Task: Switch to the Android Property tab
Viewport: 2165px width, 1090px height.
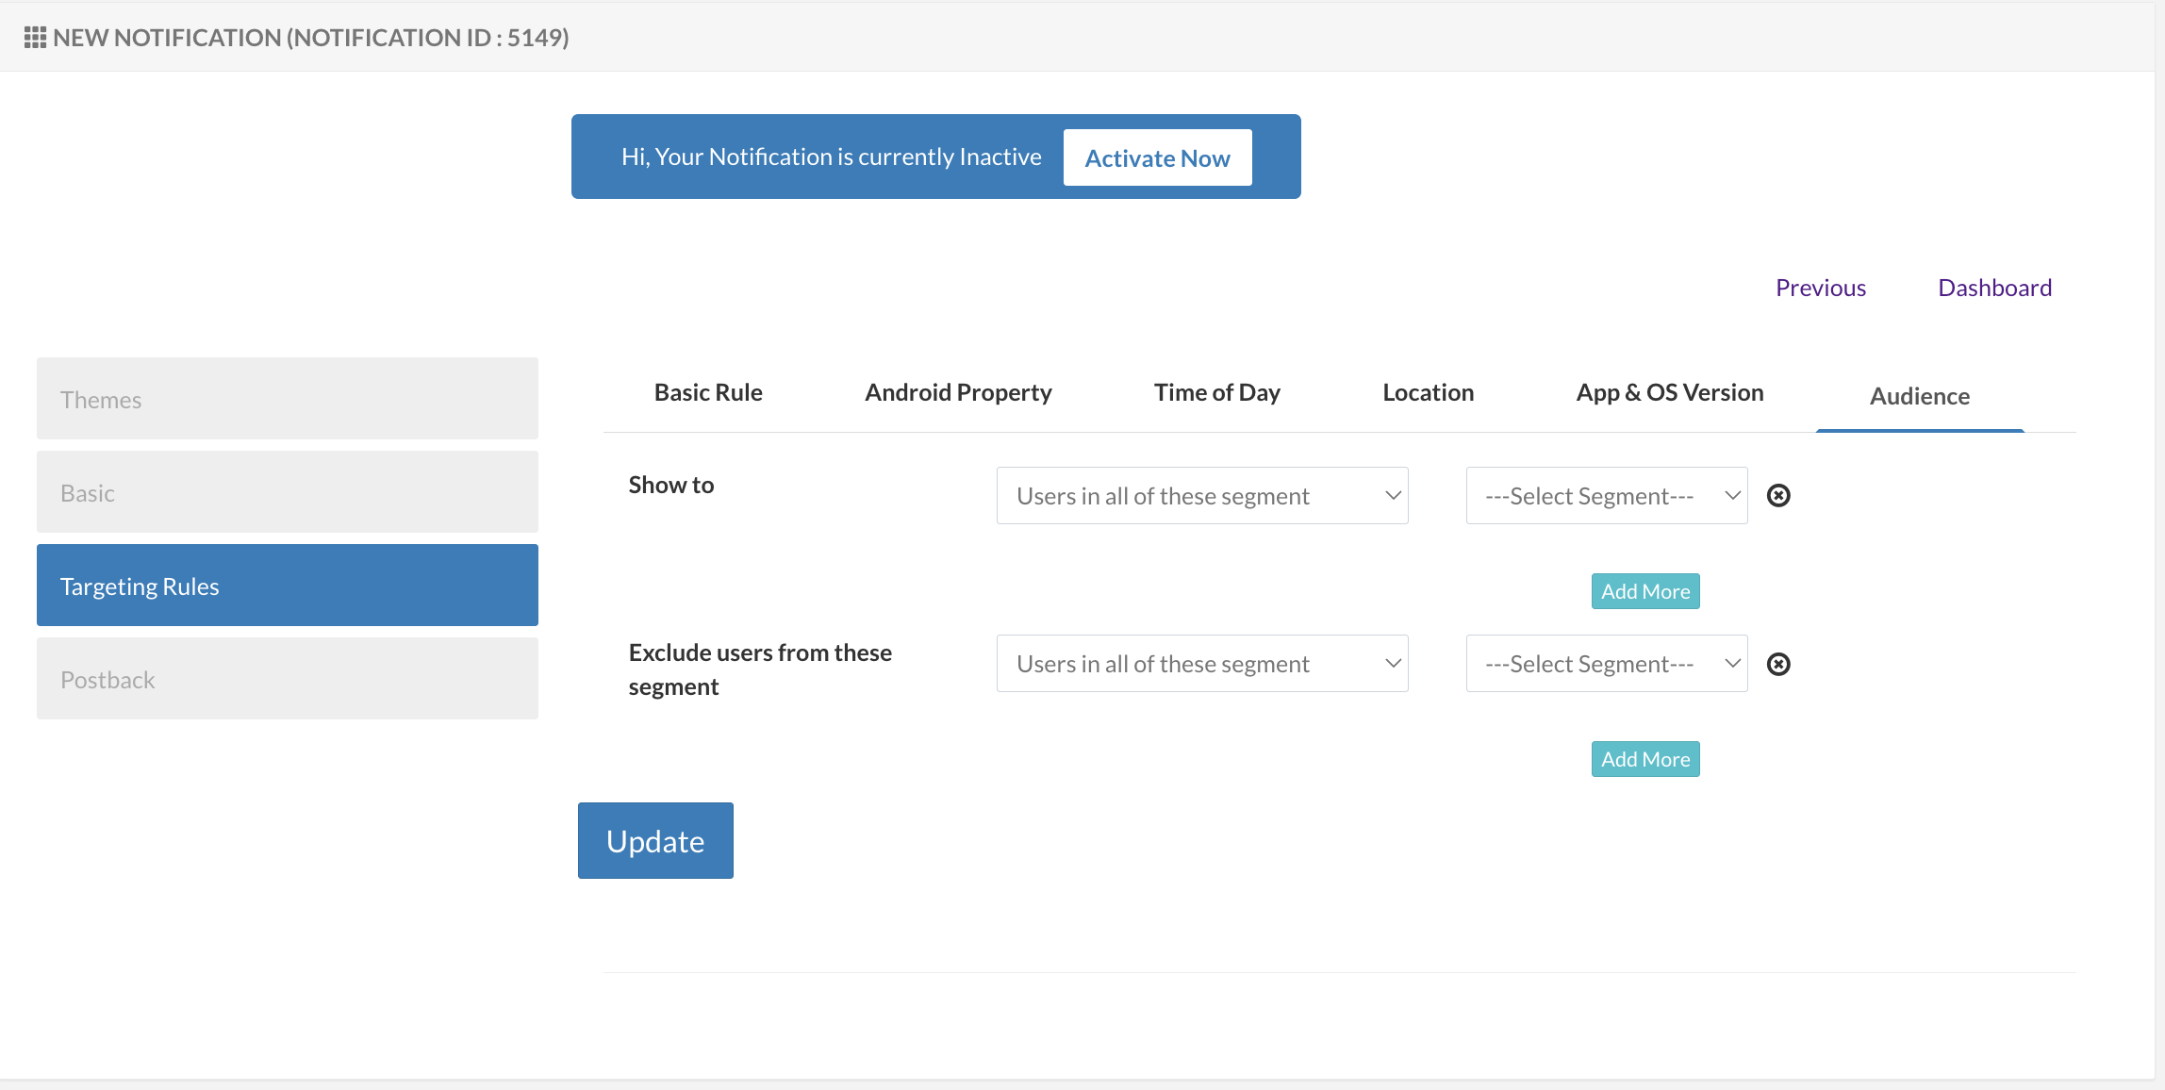Action: [958, 392]
